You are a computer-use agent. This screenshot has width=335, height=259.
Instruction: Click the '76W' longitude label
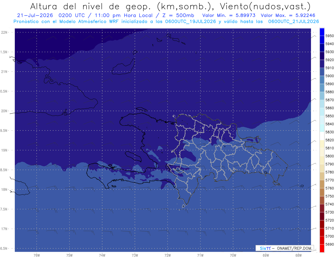click(x=37, y=255)
